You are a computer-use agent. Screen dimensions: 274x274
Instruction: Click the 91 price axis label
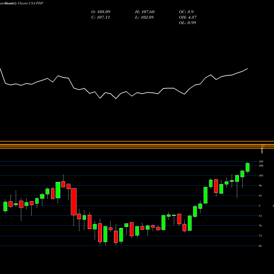click(260, 196)
